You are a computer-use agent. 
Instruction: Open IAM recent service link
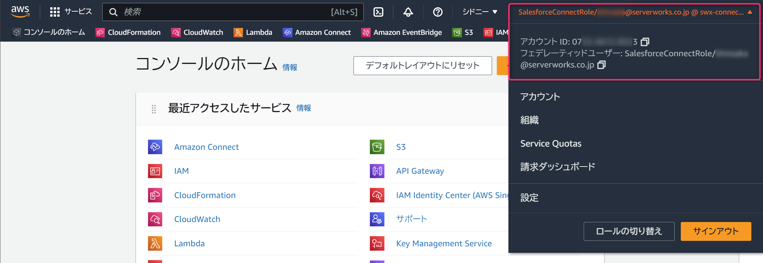click(x=181, y=171)
